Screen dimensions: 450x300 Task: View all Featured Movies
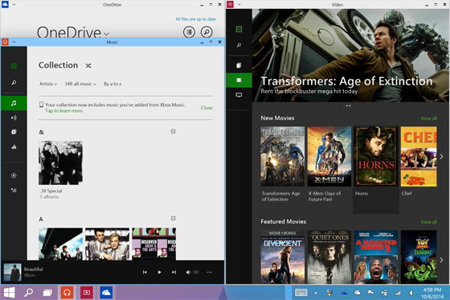(x=429, y=222)
